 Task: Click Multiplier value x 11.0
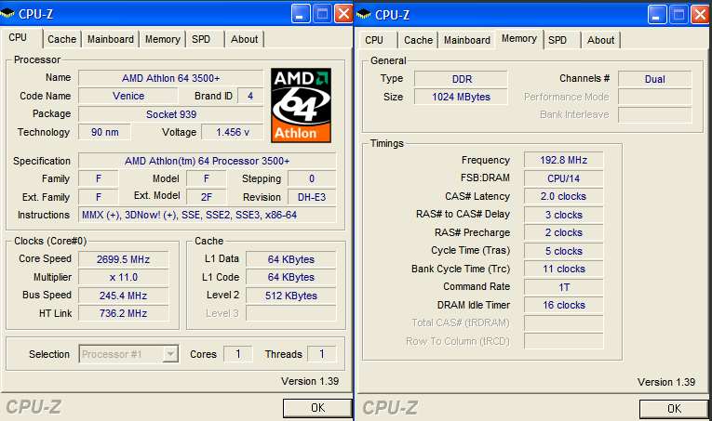click(123, 277)
